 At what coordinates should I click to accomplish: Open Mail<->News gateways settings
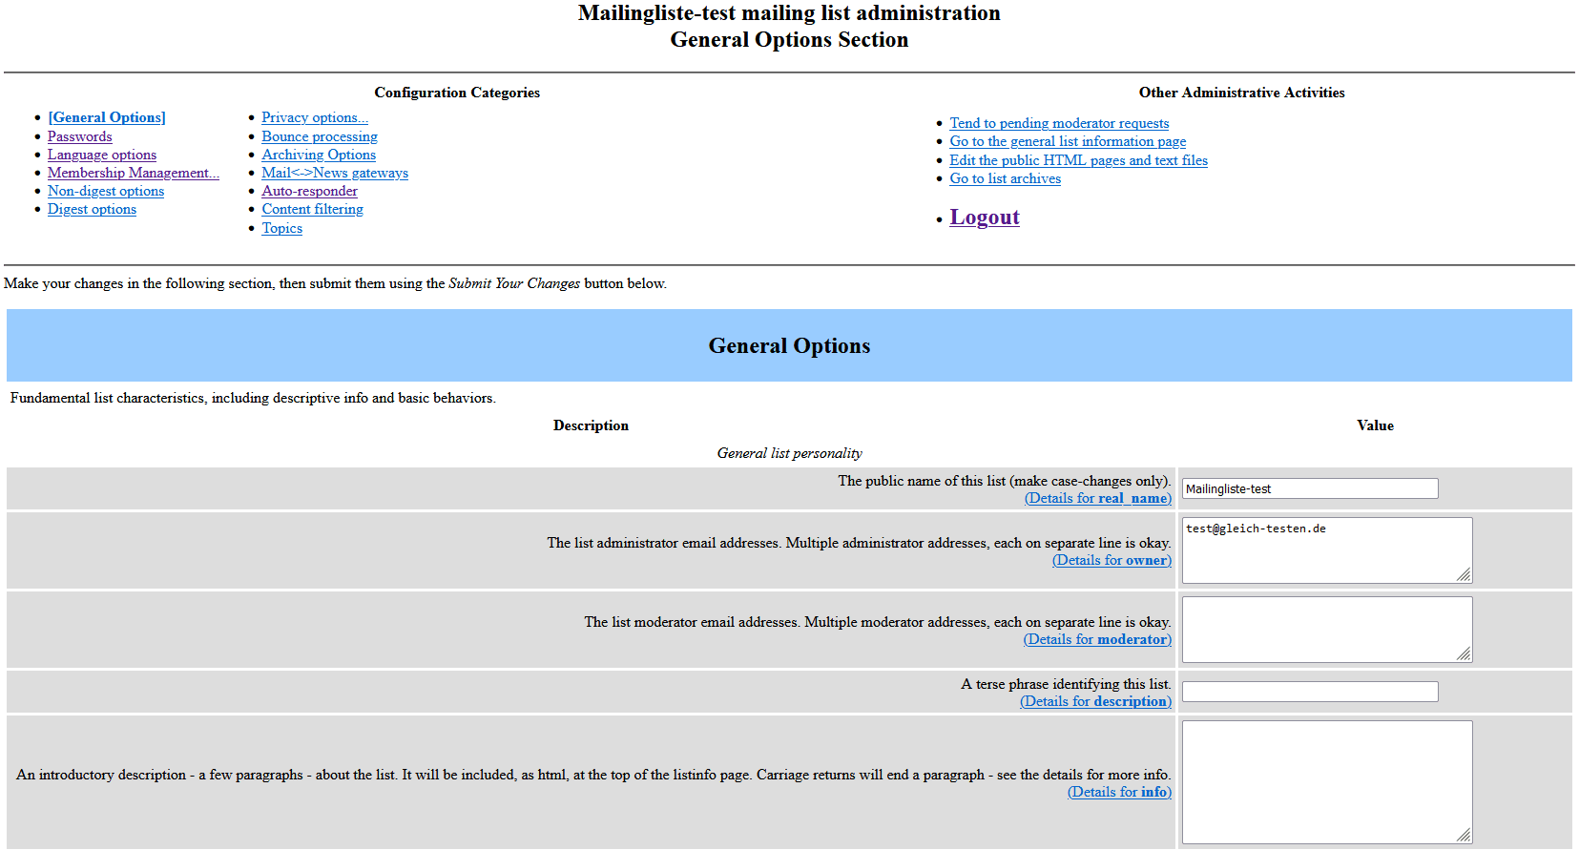coord(335,173)
